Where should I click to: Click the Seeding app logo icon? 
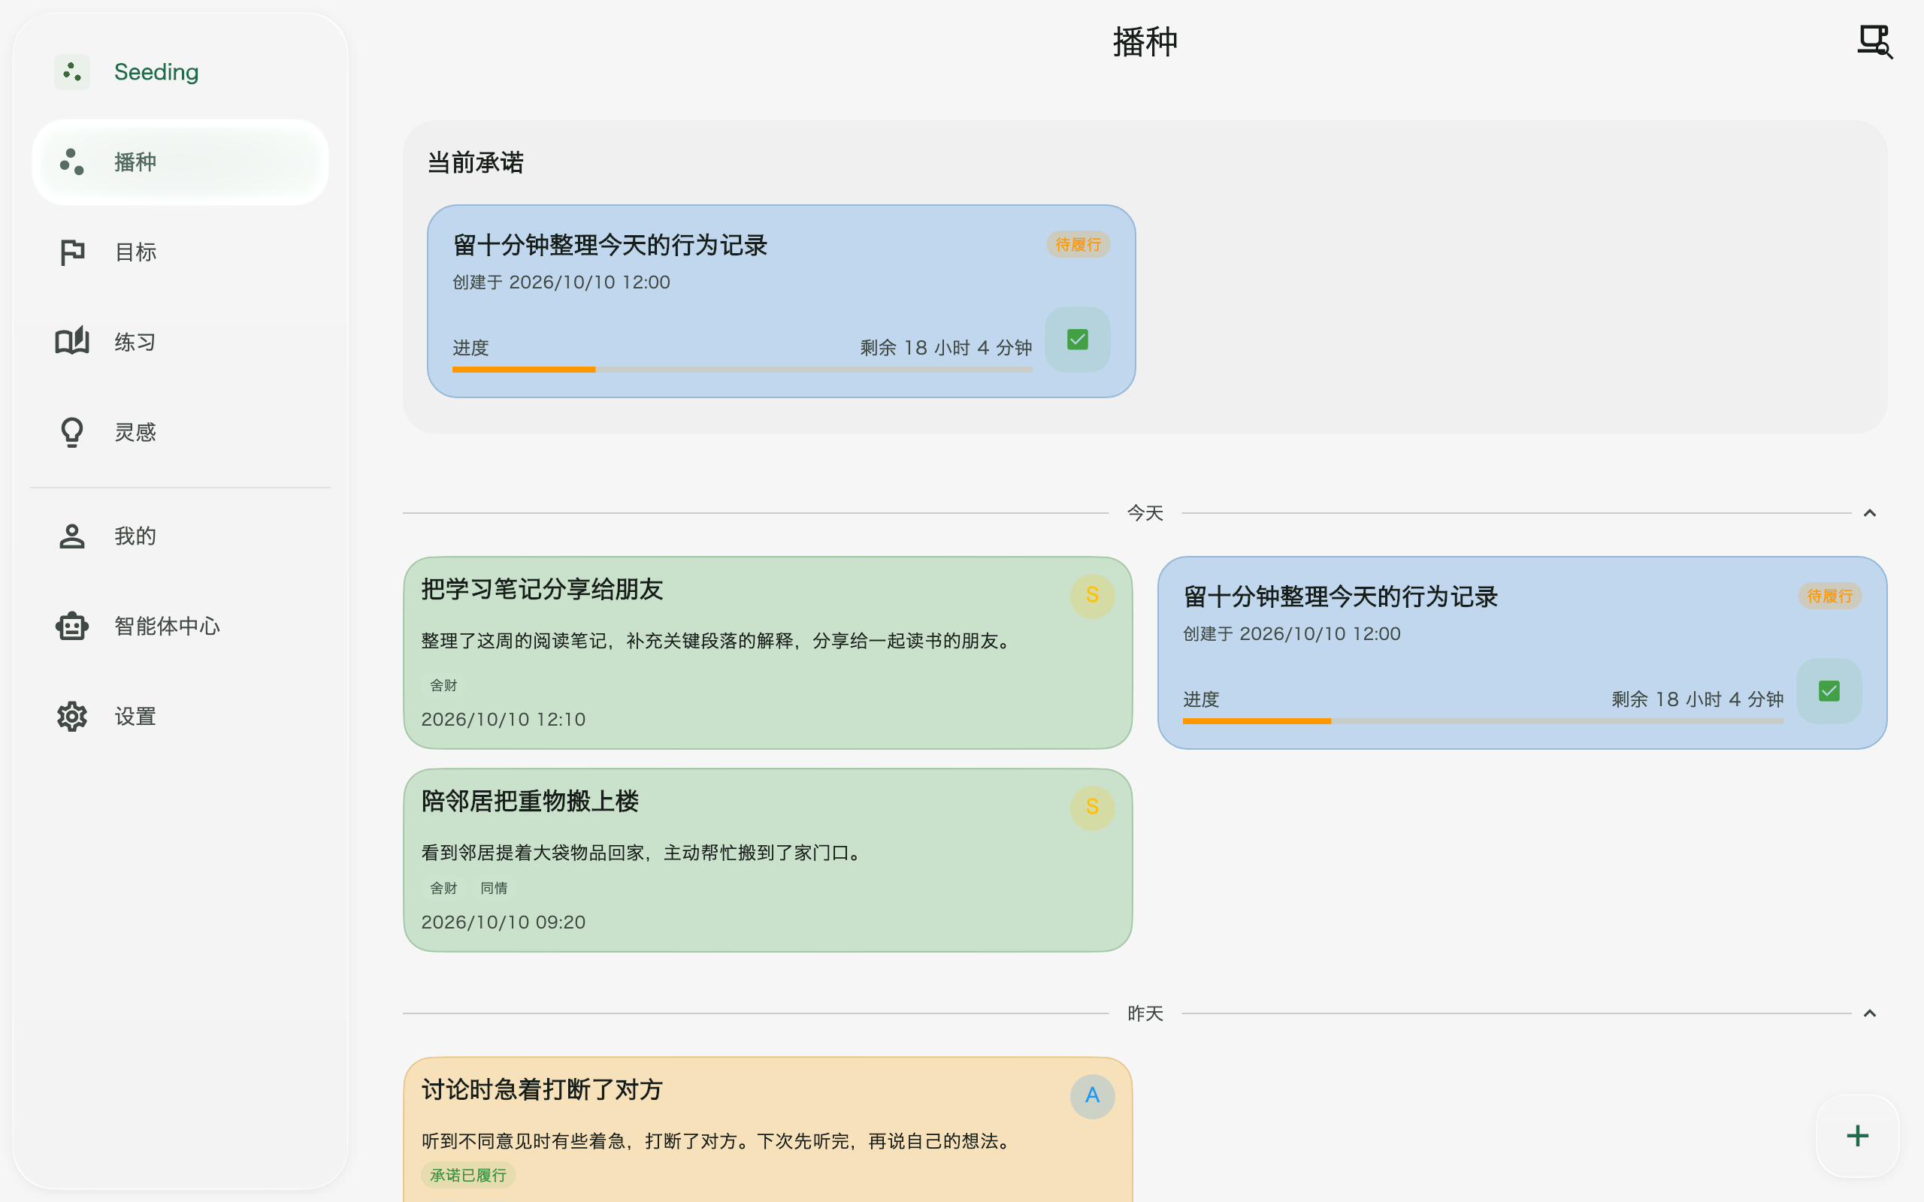(71, 71)
